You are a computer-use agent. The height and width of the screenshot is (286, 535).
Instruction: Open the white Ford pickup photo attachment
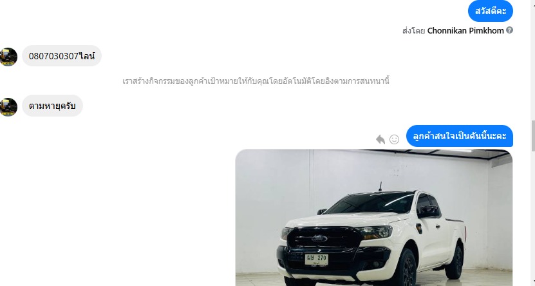click(374, 218)
